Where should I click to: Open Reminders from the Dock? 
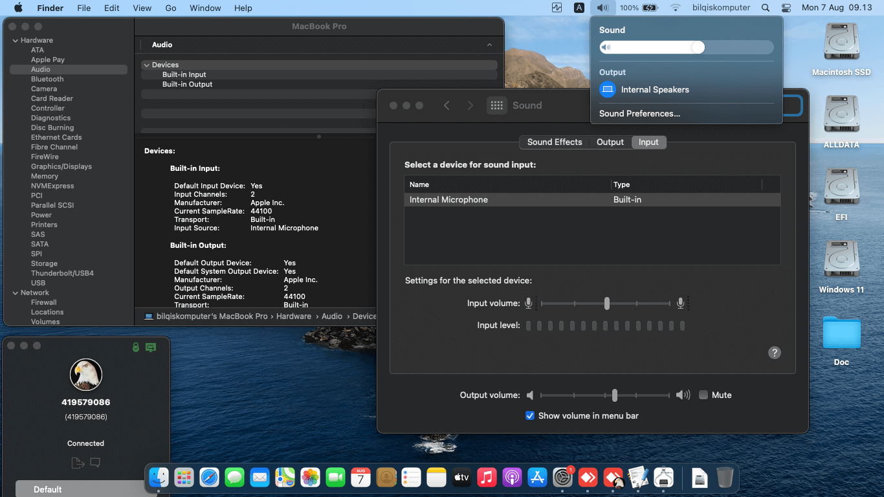[412, 478]
